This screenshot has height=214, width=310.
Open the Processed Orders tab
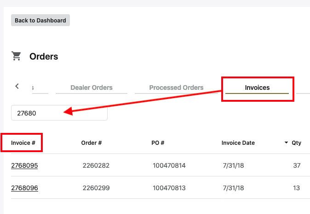[176, 88]
